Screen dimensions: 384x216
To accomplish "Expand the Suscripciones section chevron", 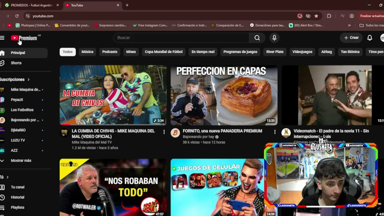I will coord(28,79).
